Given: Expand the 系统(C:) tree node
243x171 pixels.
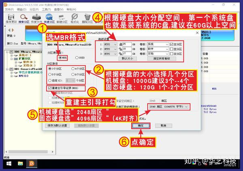Looking at the screenshot, I should [x=12, y=55].
